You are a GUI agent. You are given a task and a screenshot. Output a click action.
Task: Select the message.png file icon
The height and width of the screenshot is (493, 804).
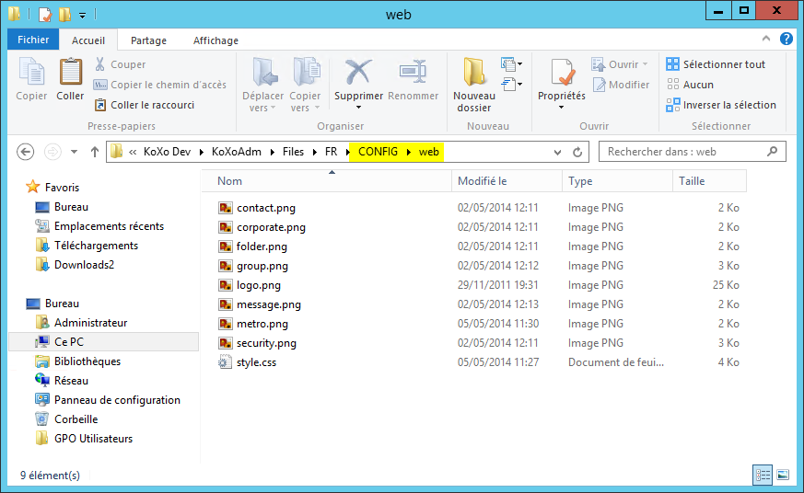[225, 304]
